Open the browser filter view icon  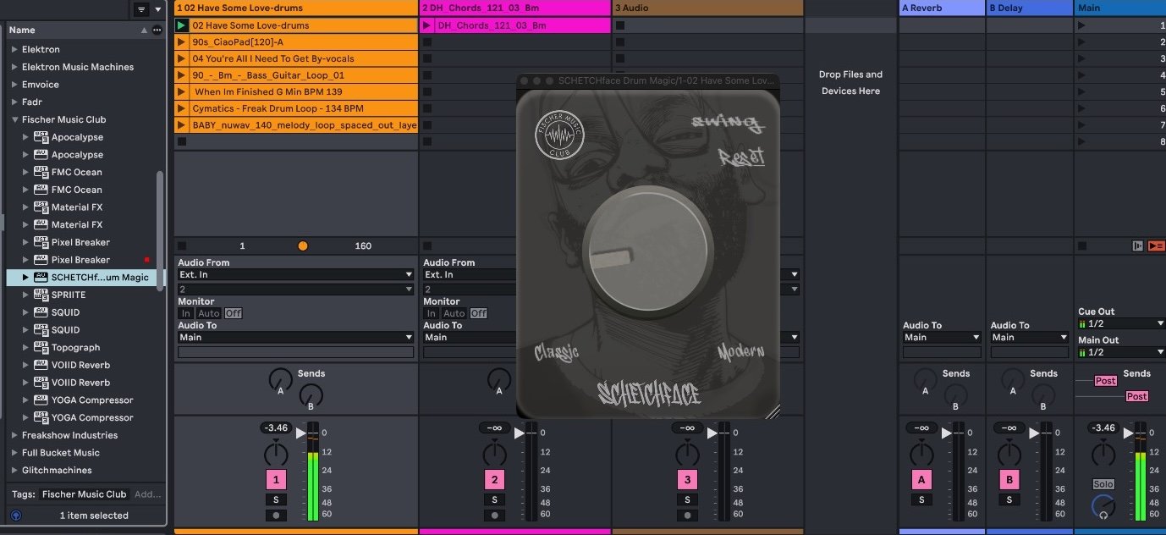click(141, 9)
